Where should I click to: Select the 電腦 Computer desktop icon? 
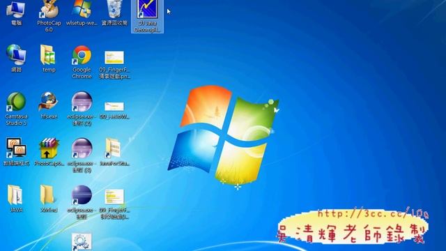point(16,13)
